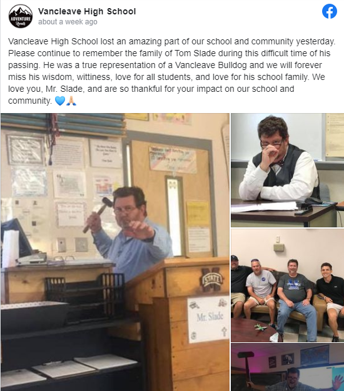Open the Adventure mountain profile avatar
The height and width of the screenshot is (391, 344).
pos(21,16)
